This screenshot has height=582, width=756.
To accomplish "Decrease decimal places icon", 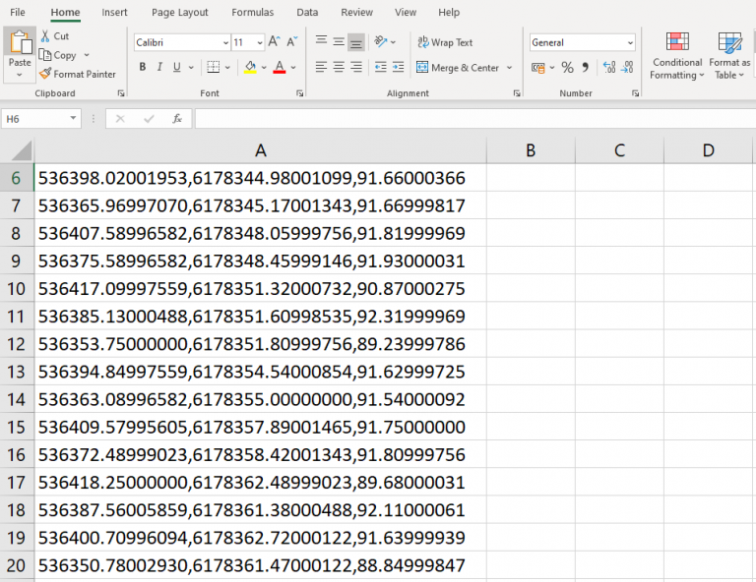I will (627, 68).
